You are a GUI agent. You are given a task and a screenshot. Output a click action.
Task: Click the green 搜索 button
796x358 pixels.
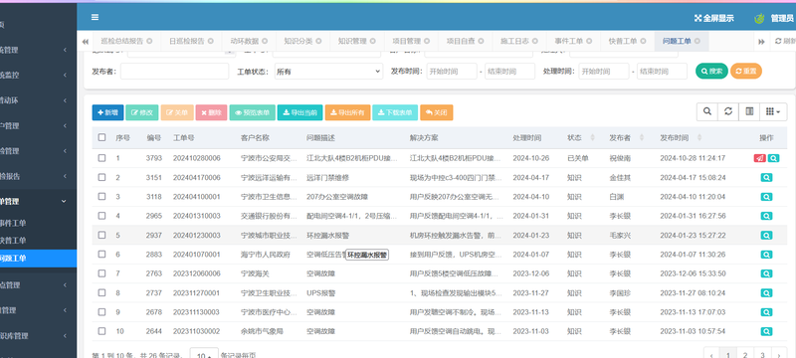[x=711, y=71]
